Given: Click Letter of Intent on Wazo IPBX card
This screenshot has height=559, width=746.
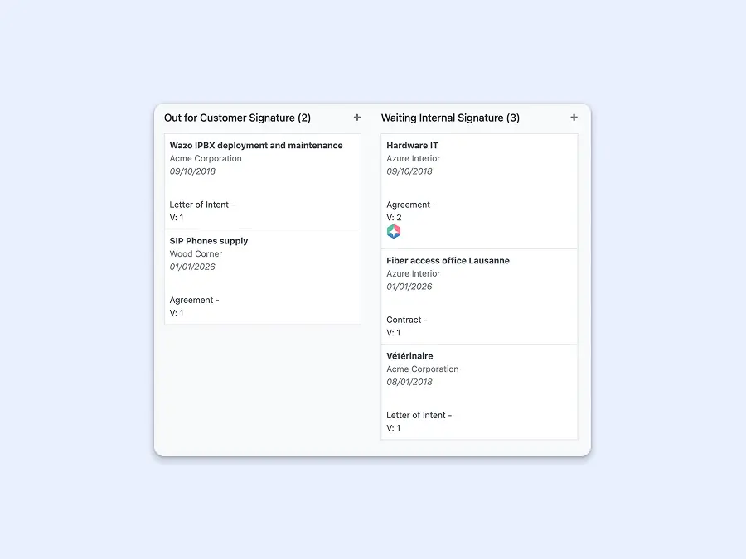Looking at the screenshot, I should coord(202,205).
